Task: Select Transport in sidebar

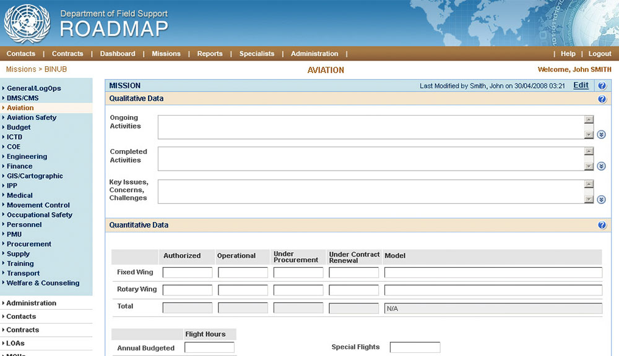Action: (23, 273)
